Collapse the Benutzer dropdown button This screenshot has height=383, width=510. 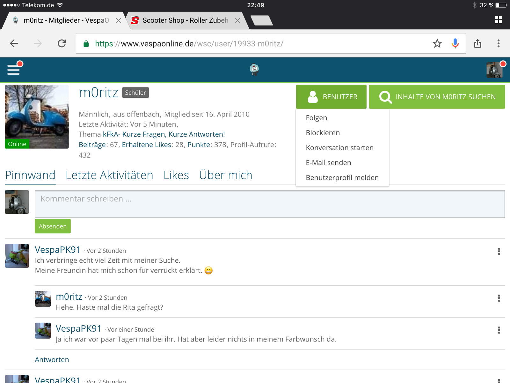pos(331,97)
